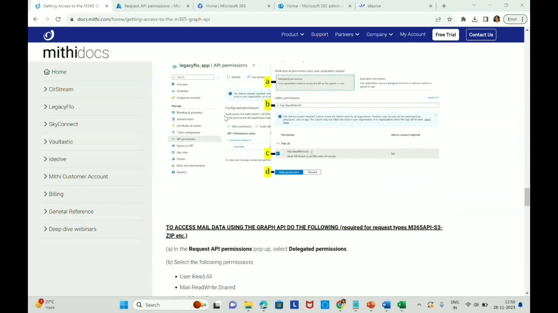Expand the Company dropdown menu
This screenshot has height=313, width=558.
tap(379, 34)
